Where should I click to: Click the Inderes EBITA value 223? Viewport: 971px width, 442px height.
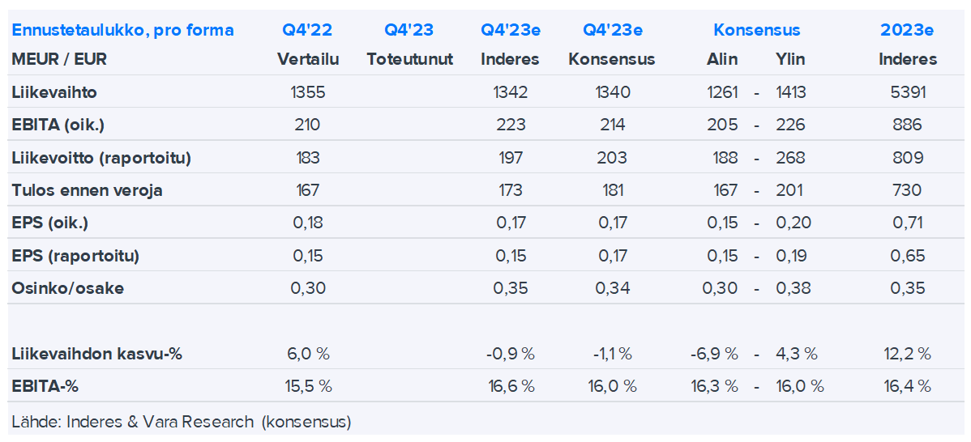pyautogui.click(x=510, y=125)
